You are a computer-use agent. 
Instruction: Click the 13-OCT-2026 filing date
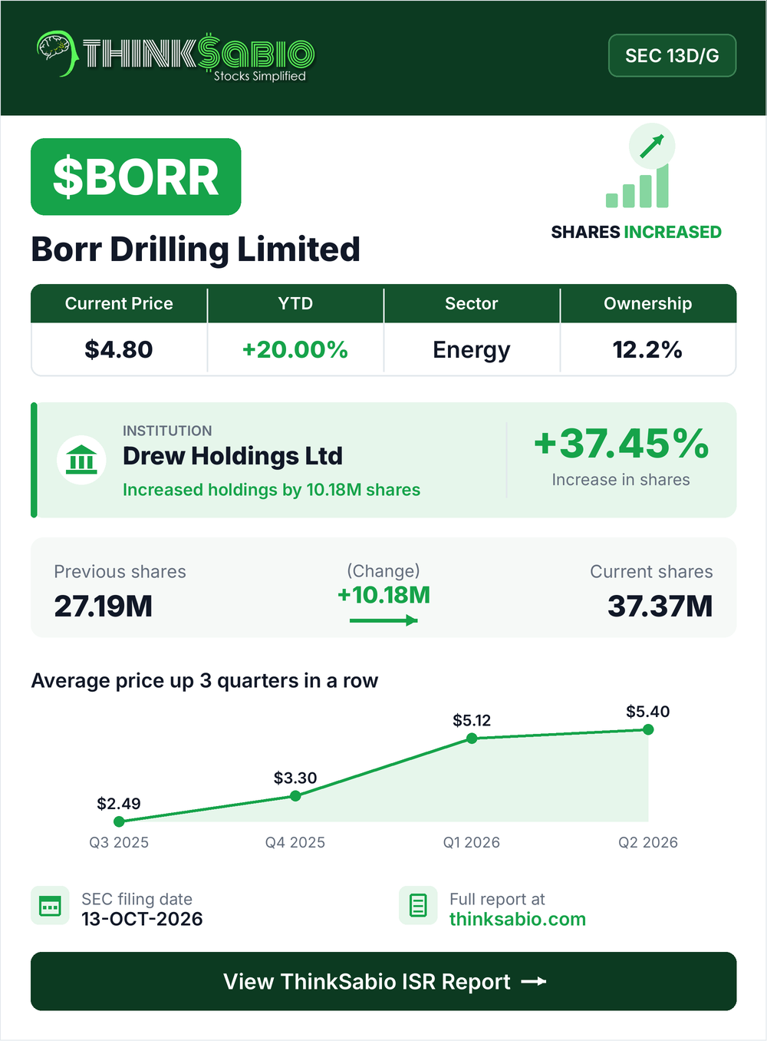[142, 919]
